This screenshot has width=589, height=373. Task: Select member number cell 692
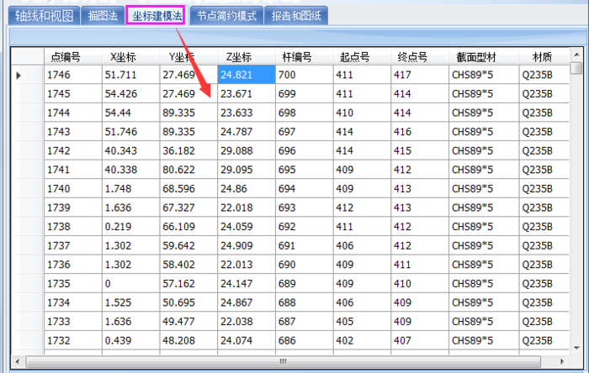click(x=305, y=227)
